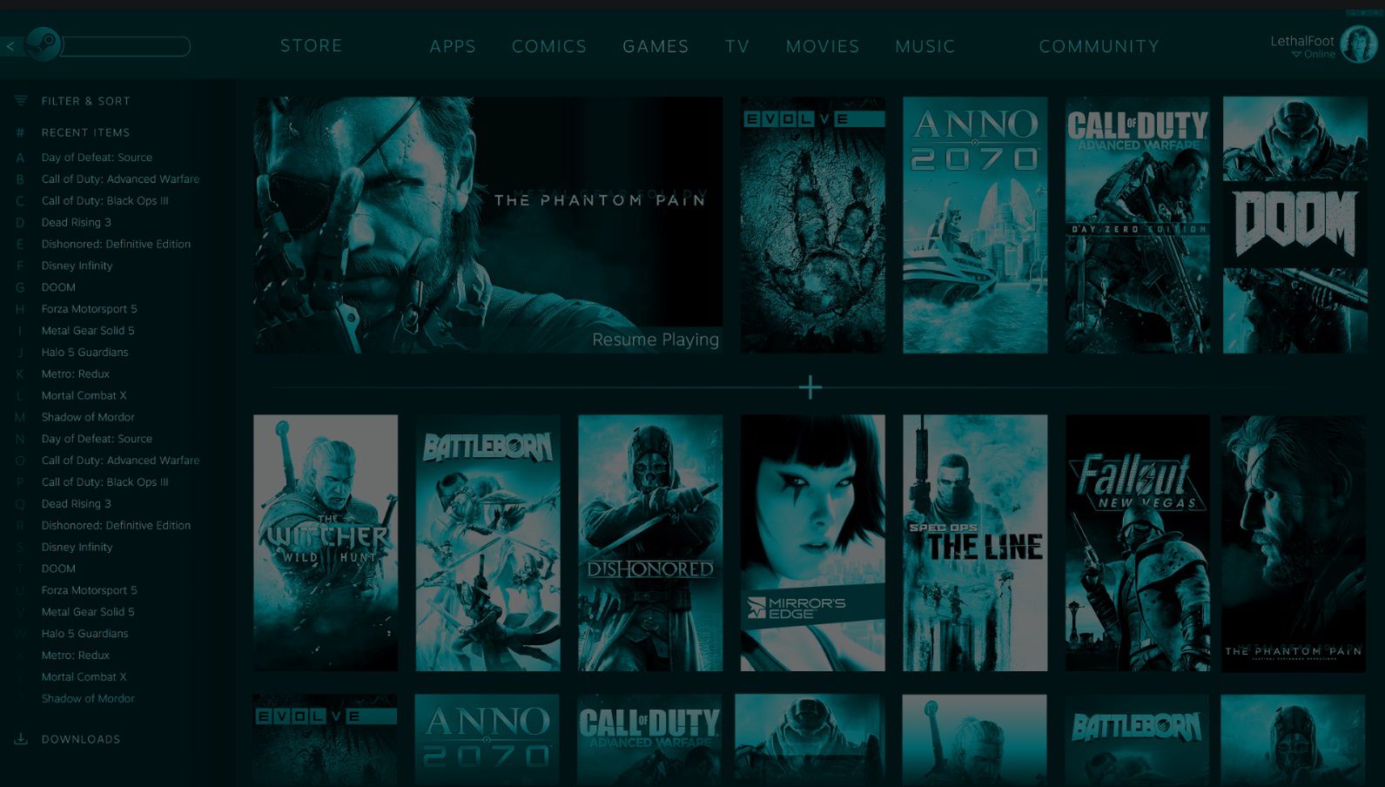This screenshot has height=787, width=1385.
Task: Select Disney Infinity in row F
Action: tap(77, 266)
